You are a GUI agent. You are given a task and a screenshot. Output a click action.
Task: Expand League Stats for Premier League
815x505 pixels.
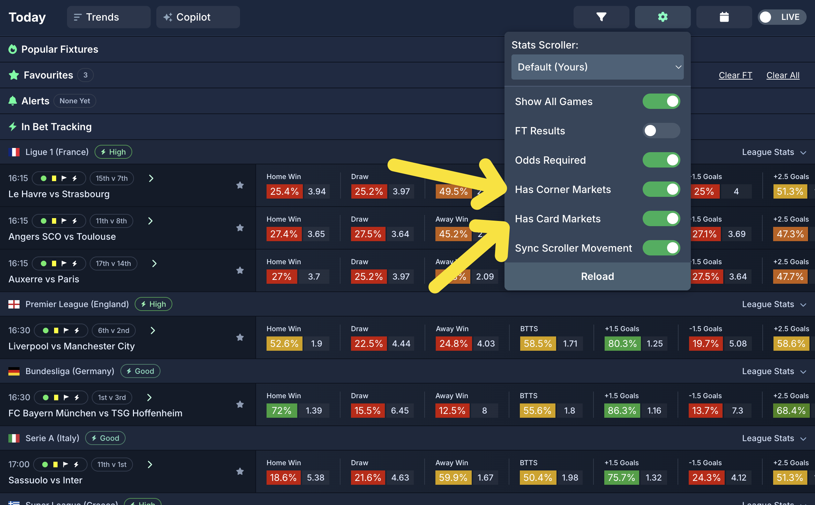point(773,304)
